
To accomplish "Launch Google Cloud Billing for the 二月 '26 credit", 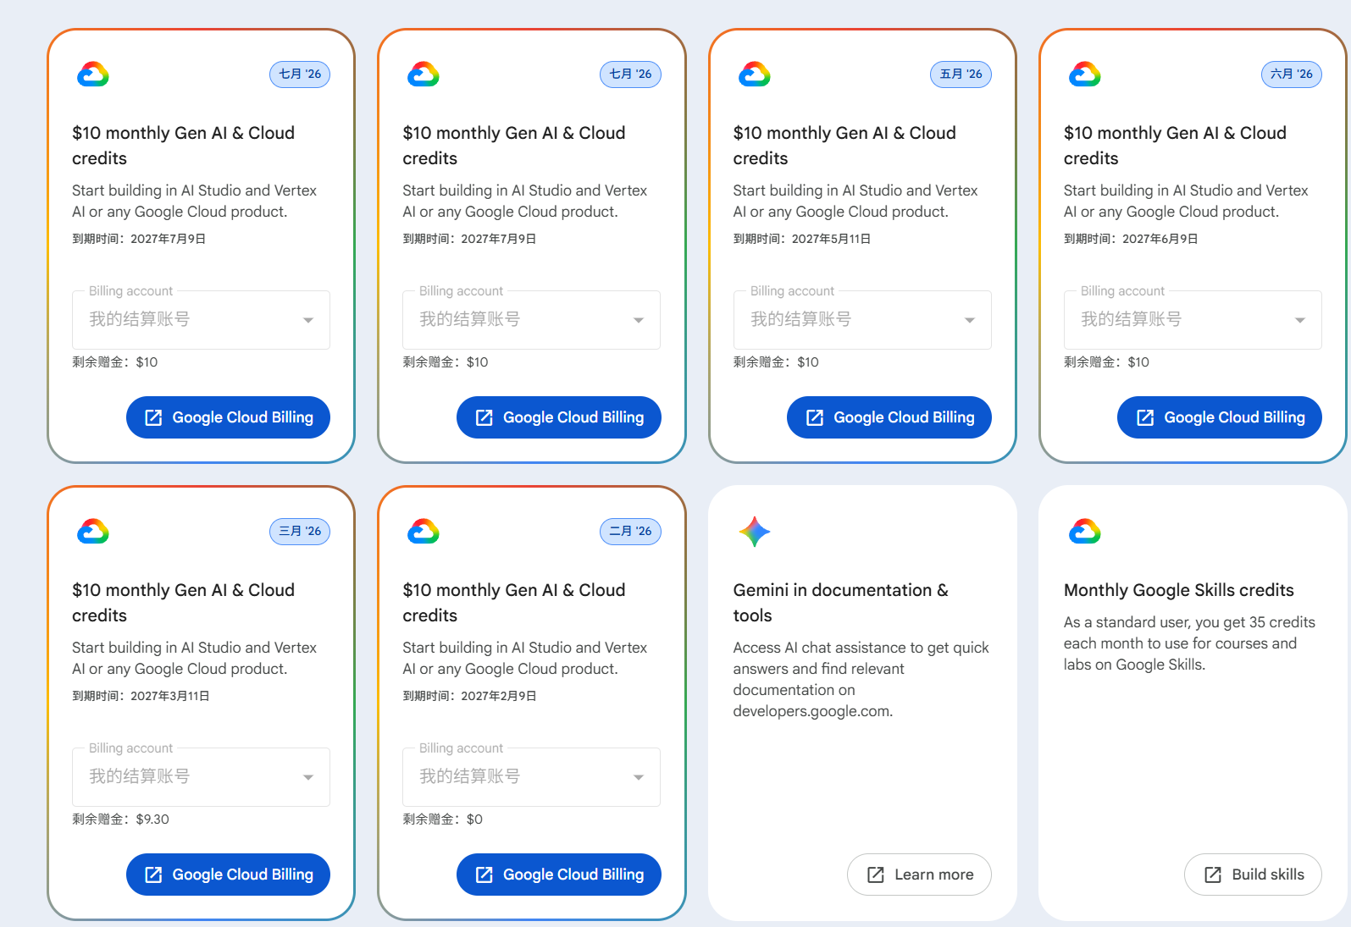I will (558, 875).
